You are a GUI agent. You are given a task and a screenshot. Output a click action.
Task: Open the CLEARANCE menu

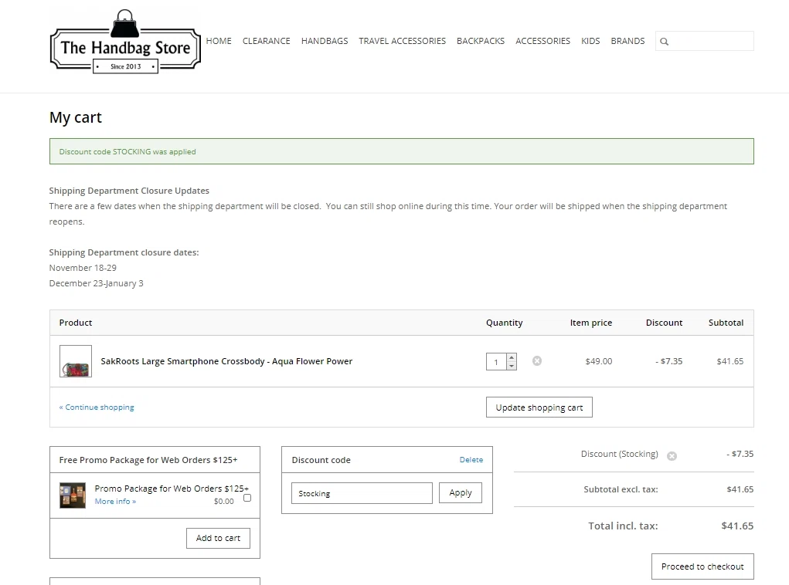click(266, 41)
